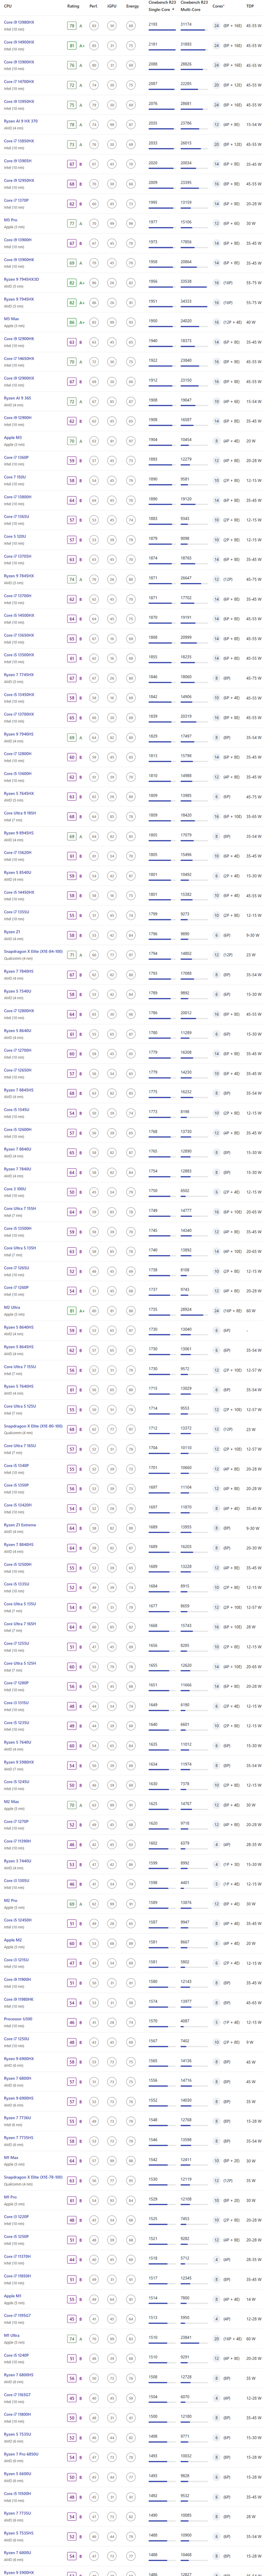The image size is (263, 2576).
Task: Open the Apple M3 Pro link
Action: tap(11, 220)
